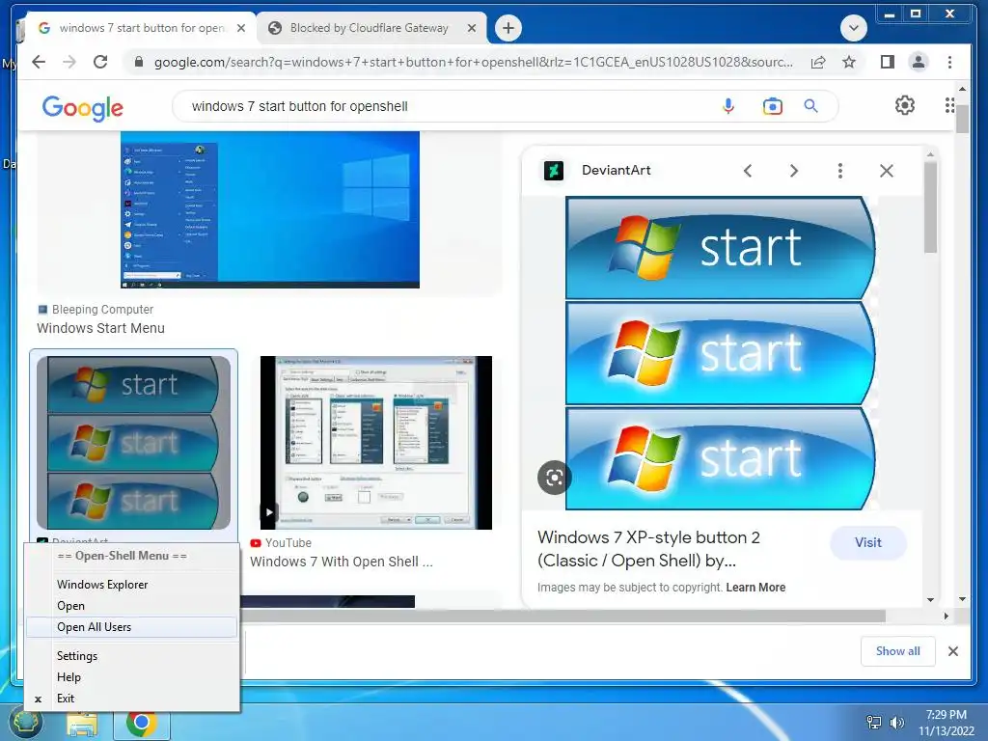This screenshot has height=741, width=988.
Task: Open the Chrome side panel
Action: click(x=888, y=62)
